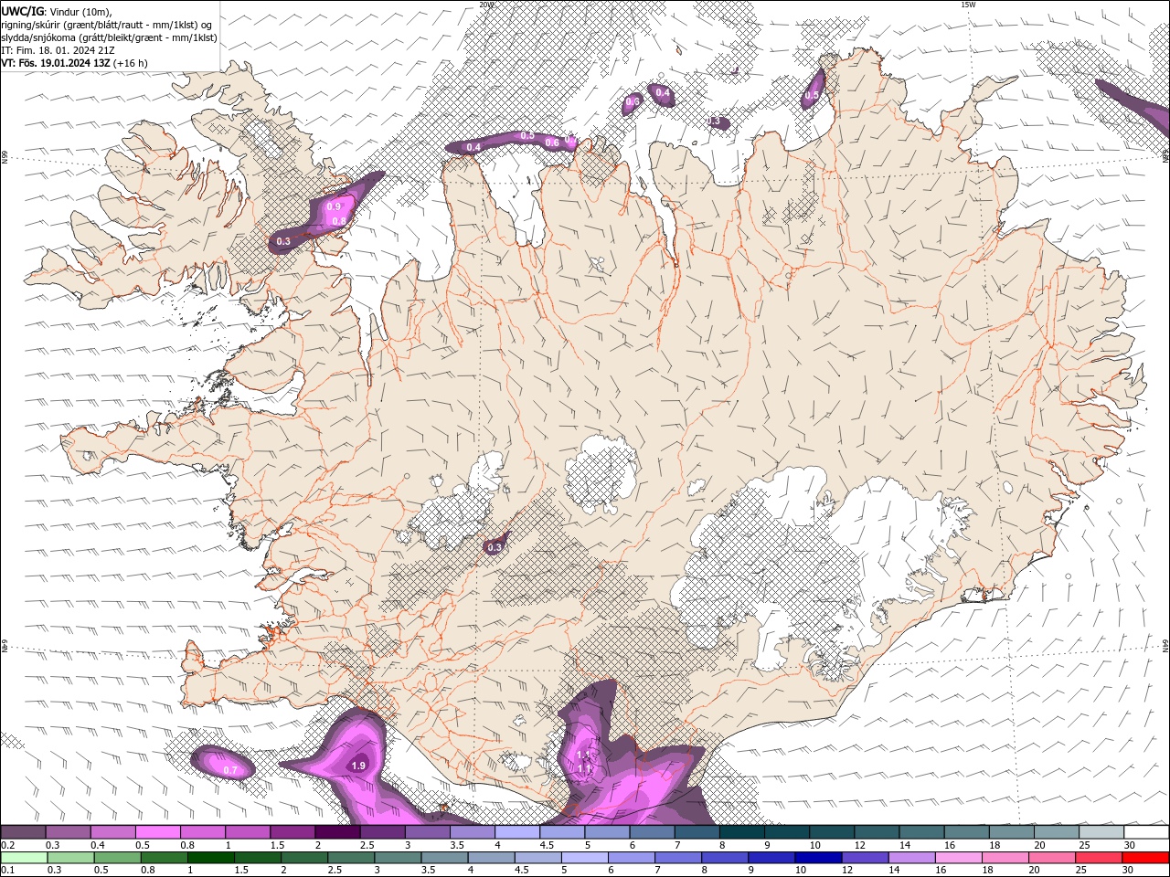Viewport: 1170px width, 877px height.
Task: Select the light lavender snow swatch labeled 4
Action: pyautogui.click(x=517, y=832)
